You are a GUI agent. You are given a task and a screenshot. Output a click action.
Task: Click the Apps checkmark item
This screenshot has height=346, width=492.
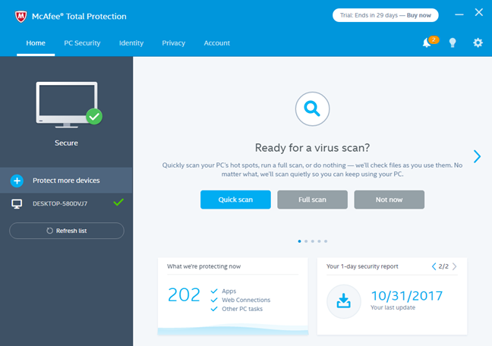(x=224, y=291)
